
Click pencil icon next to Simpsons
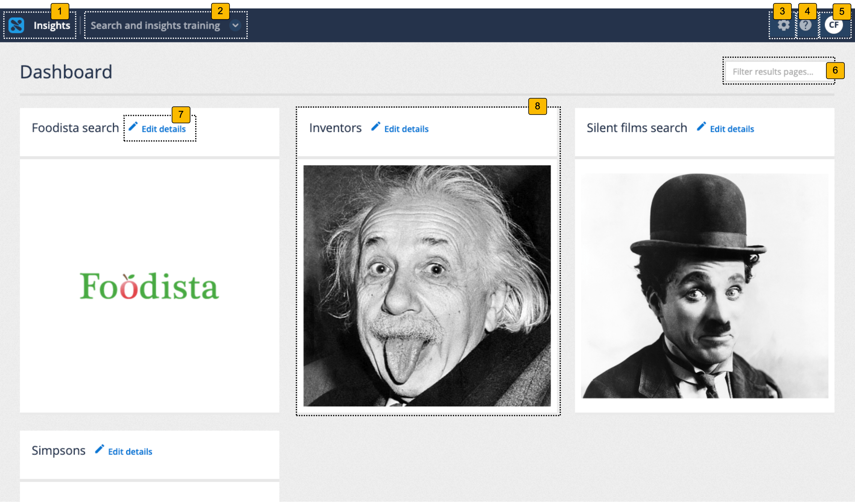coord(100,449)
